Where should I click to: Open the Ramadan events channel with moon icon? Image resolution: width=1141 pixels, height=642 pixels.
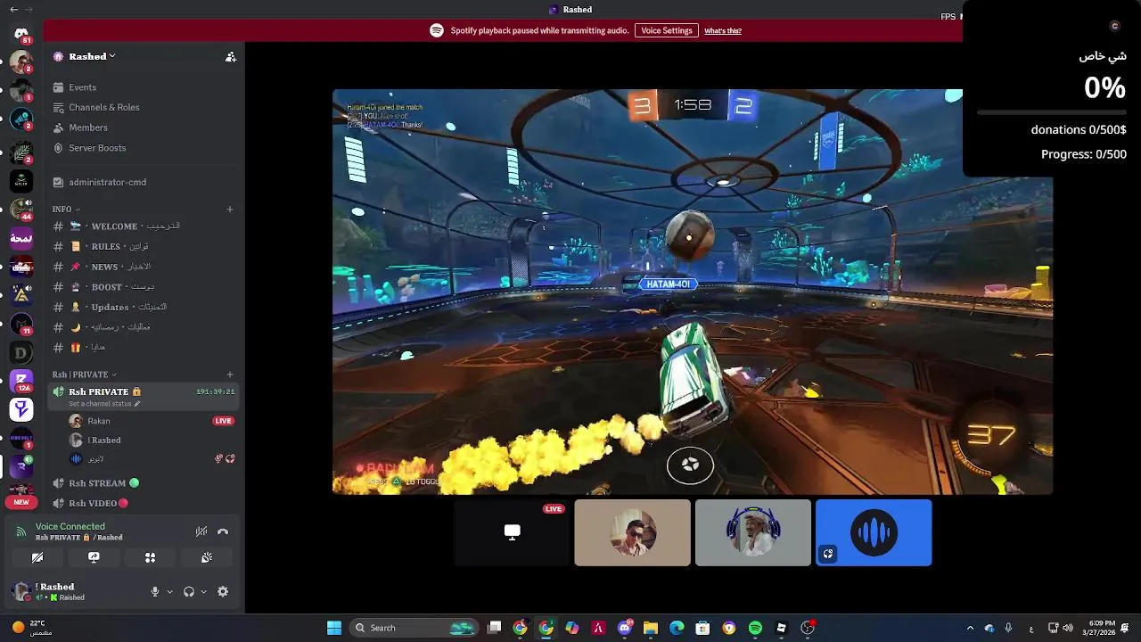143,327
